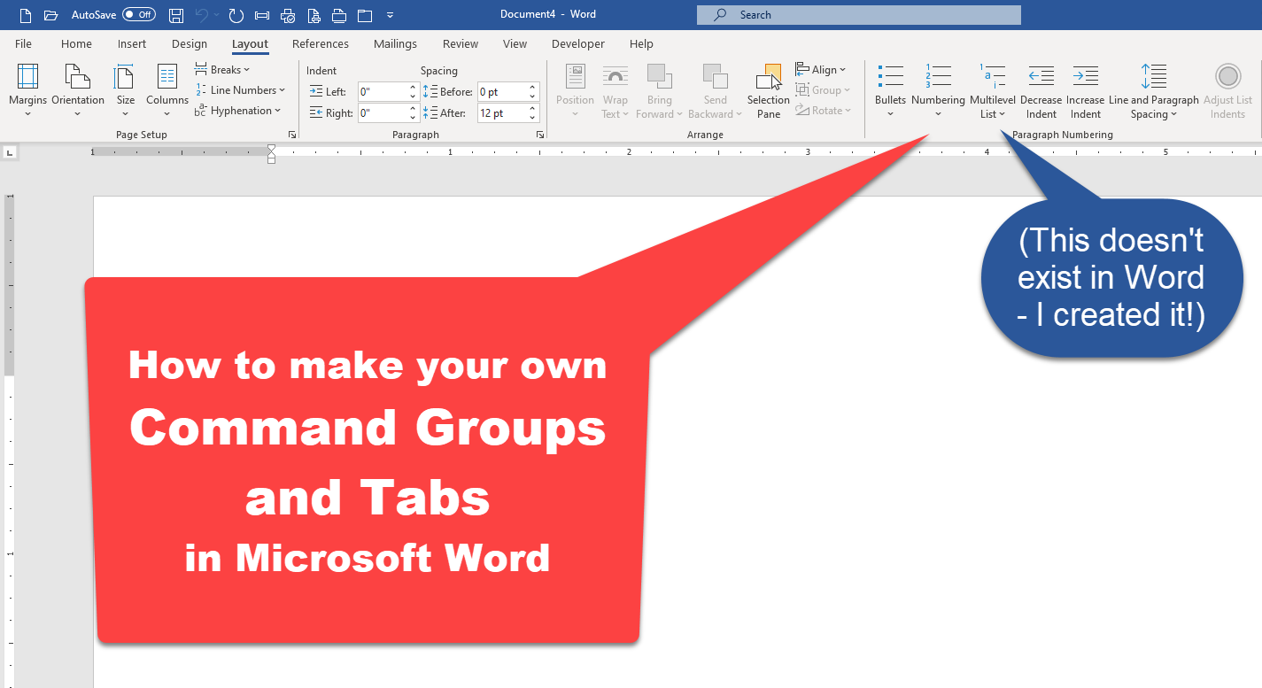The height and width of the screenshot is (688, 1262).
Task: Open the Columns menu
Action: (167, 90)
